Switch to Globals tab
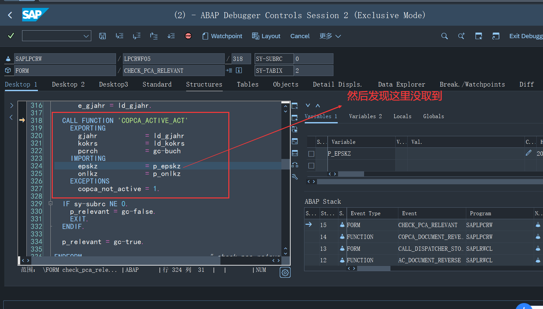 (433, 116)
